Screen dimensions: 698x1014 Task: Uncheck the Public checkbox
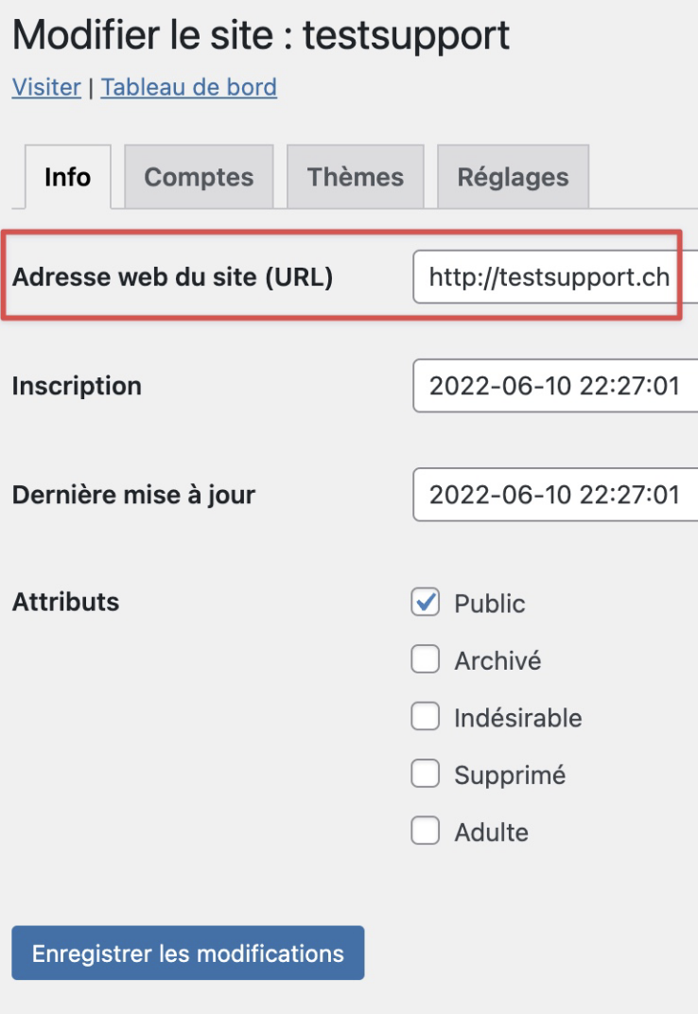click(x=426, y=603)
